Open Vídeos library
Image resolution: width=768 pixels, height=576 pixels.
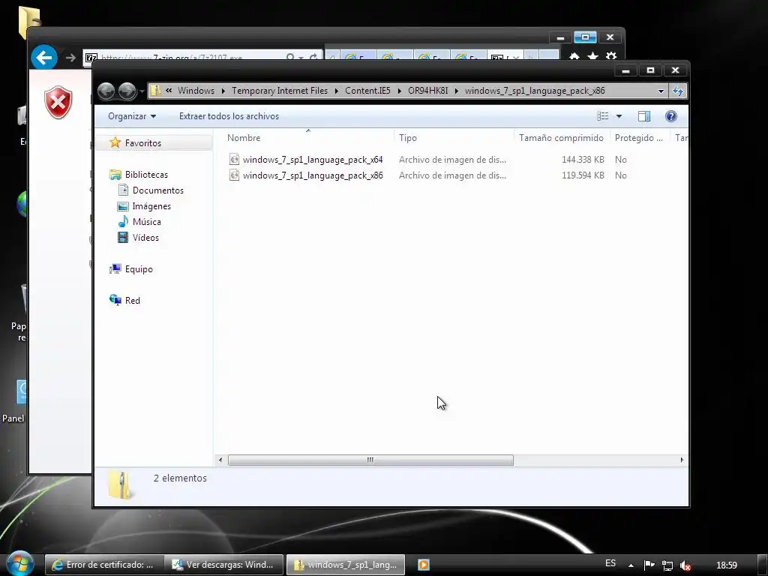click(x=145, y=238)
